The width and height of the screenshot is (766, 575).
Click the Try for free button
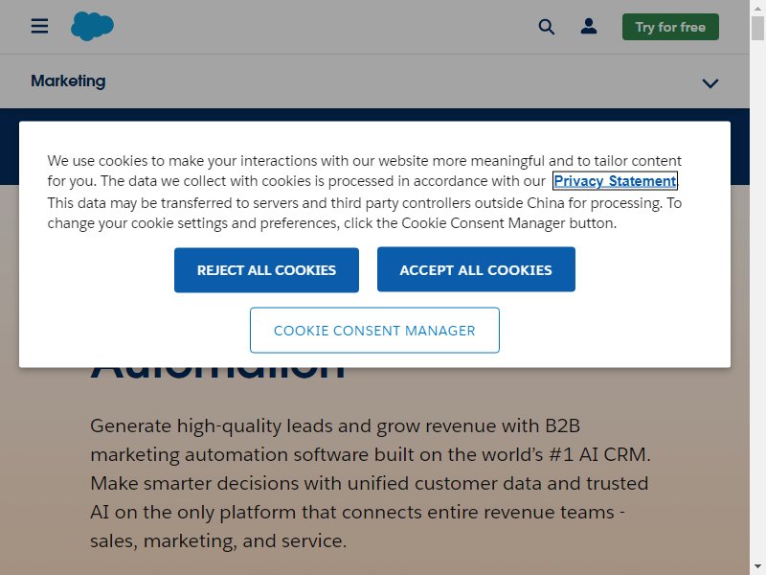pos(670,27)
